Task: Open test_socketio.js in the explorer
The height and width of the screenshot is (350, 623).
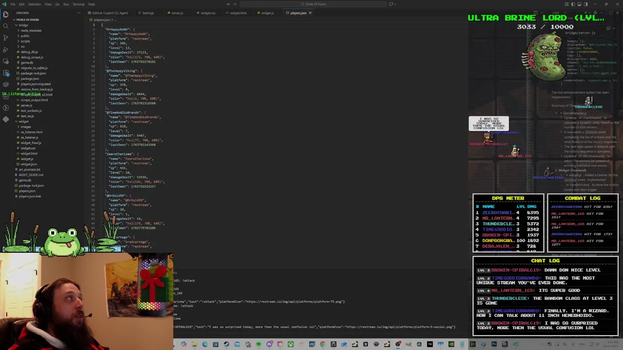Action: 31,110
